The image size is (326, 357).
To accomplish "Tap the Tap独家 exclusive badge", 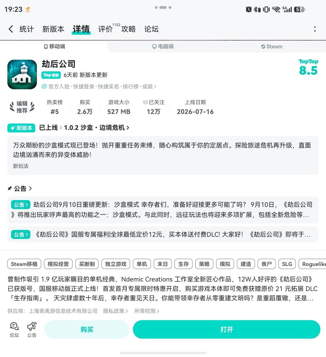I will click(x=51, y=75).
